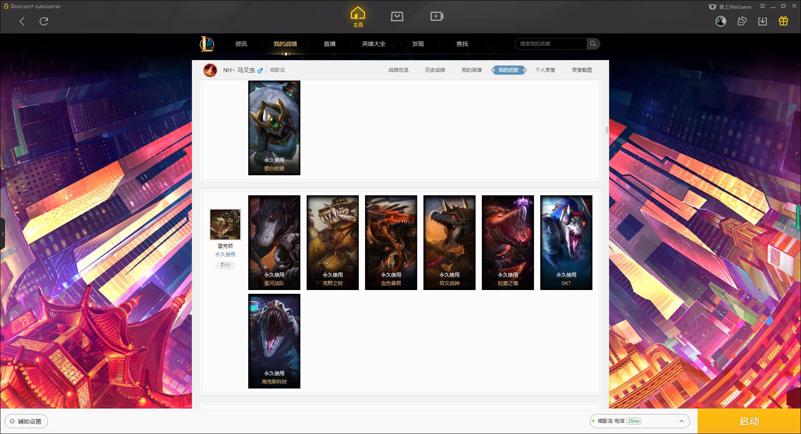801x434 pixels.
Task: Open the 发现 tab
Action: [x=418, y=44]
